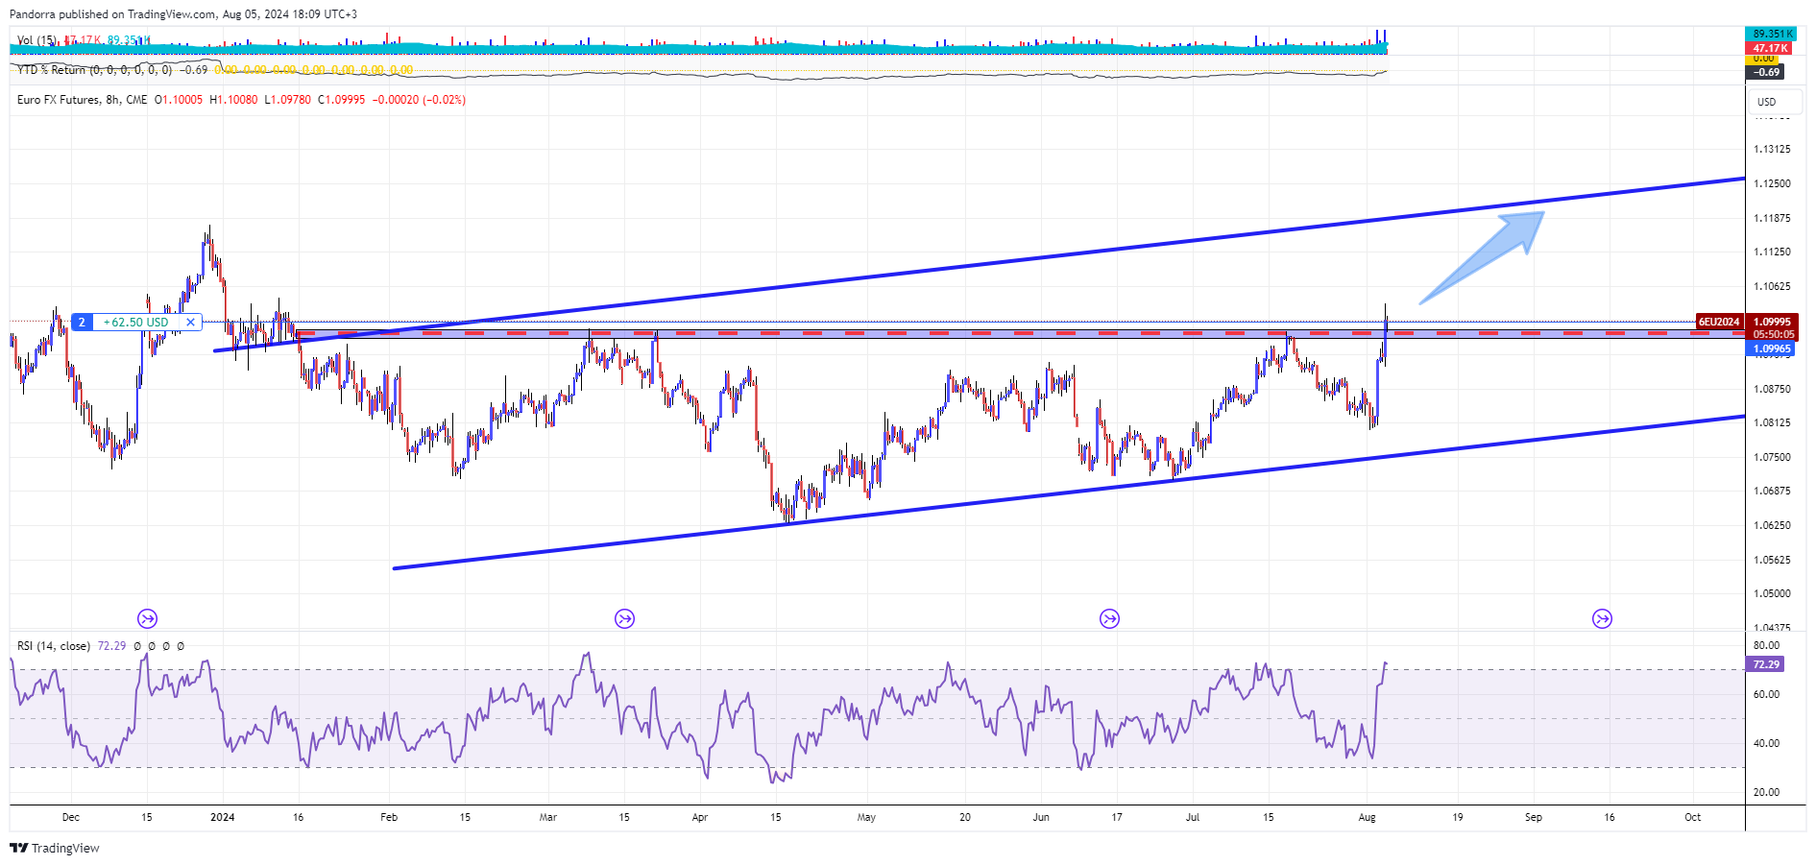Click the event marker icon near 17 June
1816x865 pixels.
pos(1110,618)
